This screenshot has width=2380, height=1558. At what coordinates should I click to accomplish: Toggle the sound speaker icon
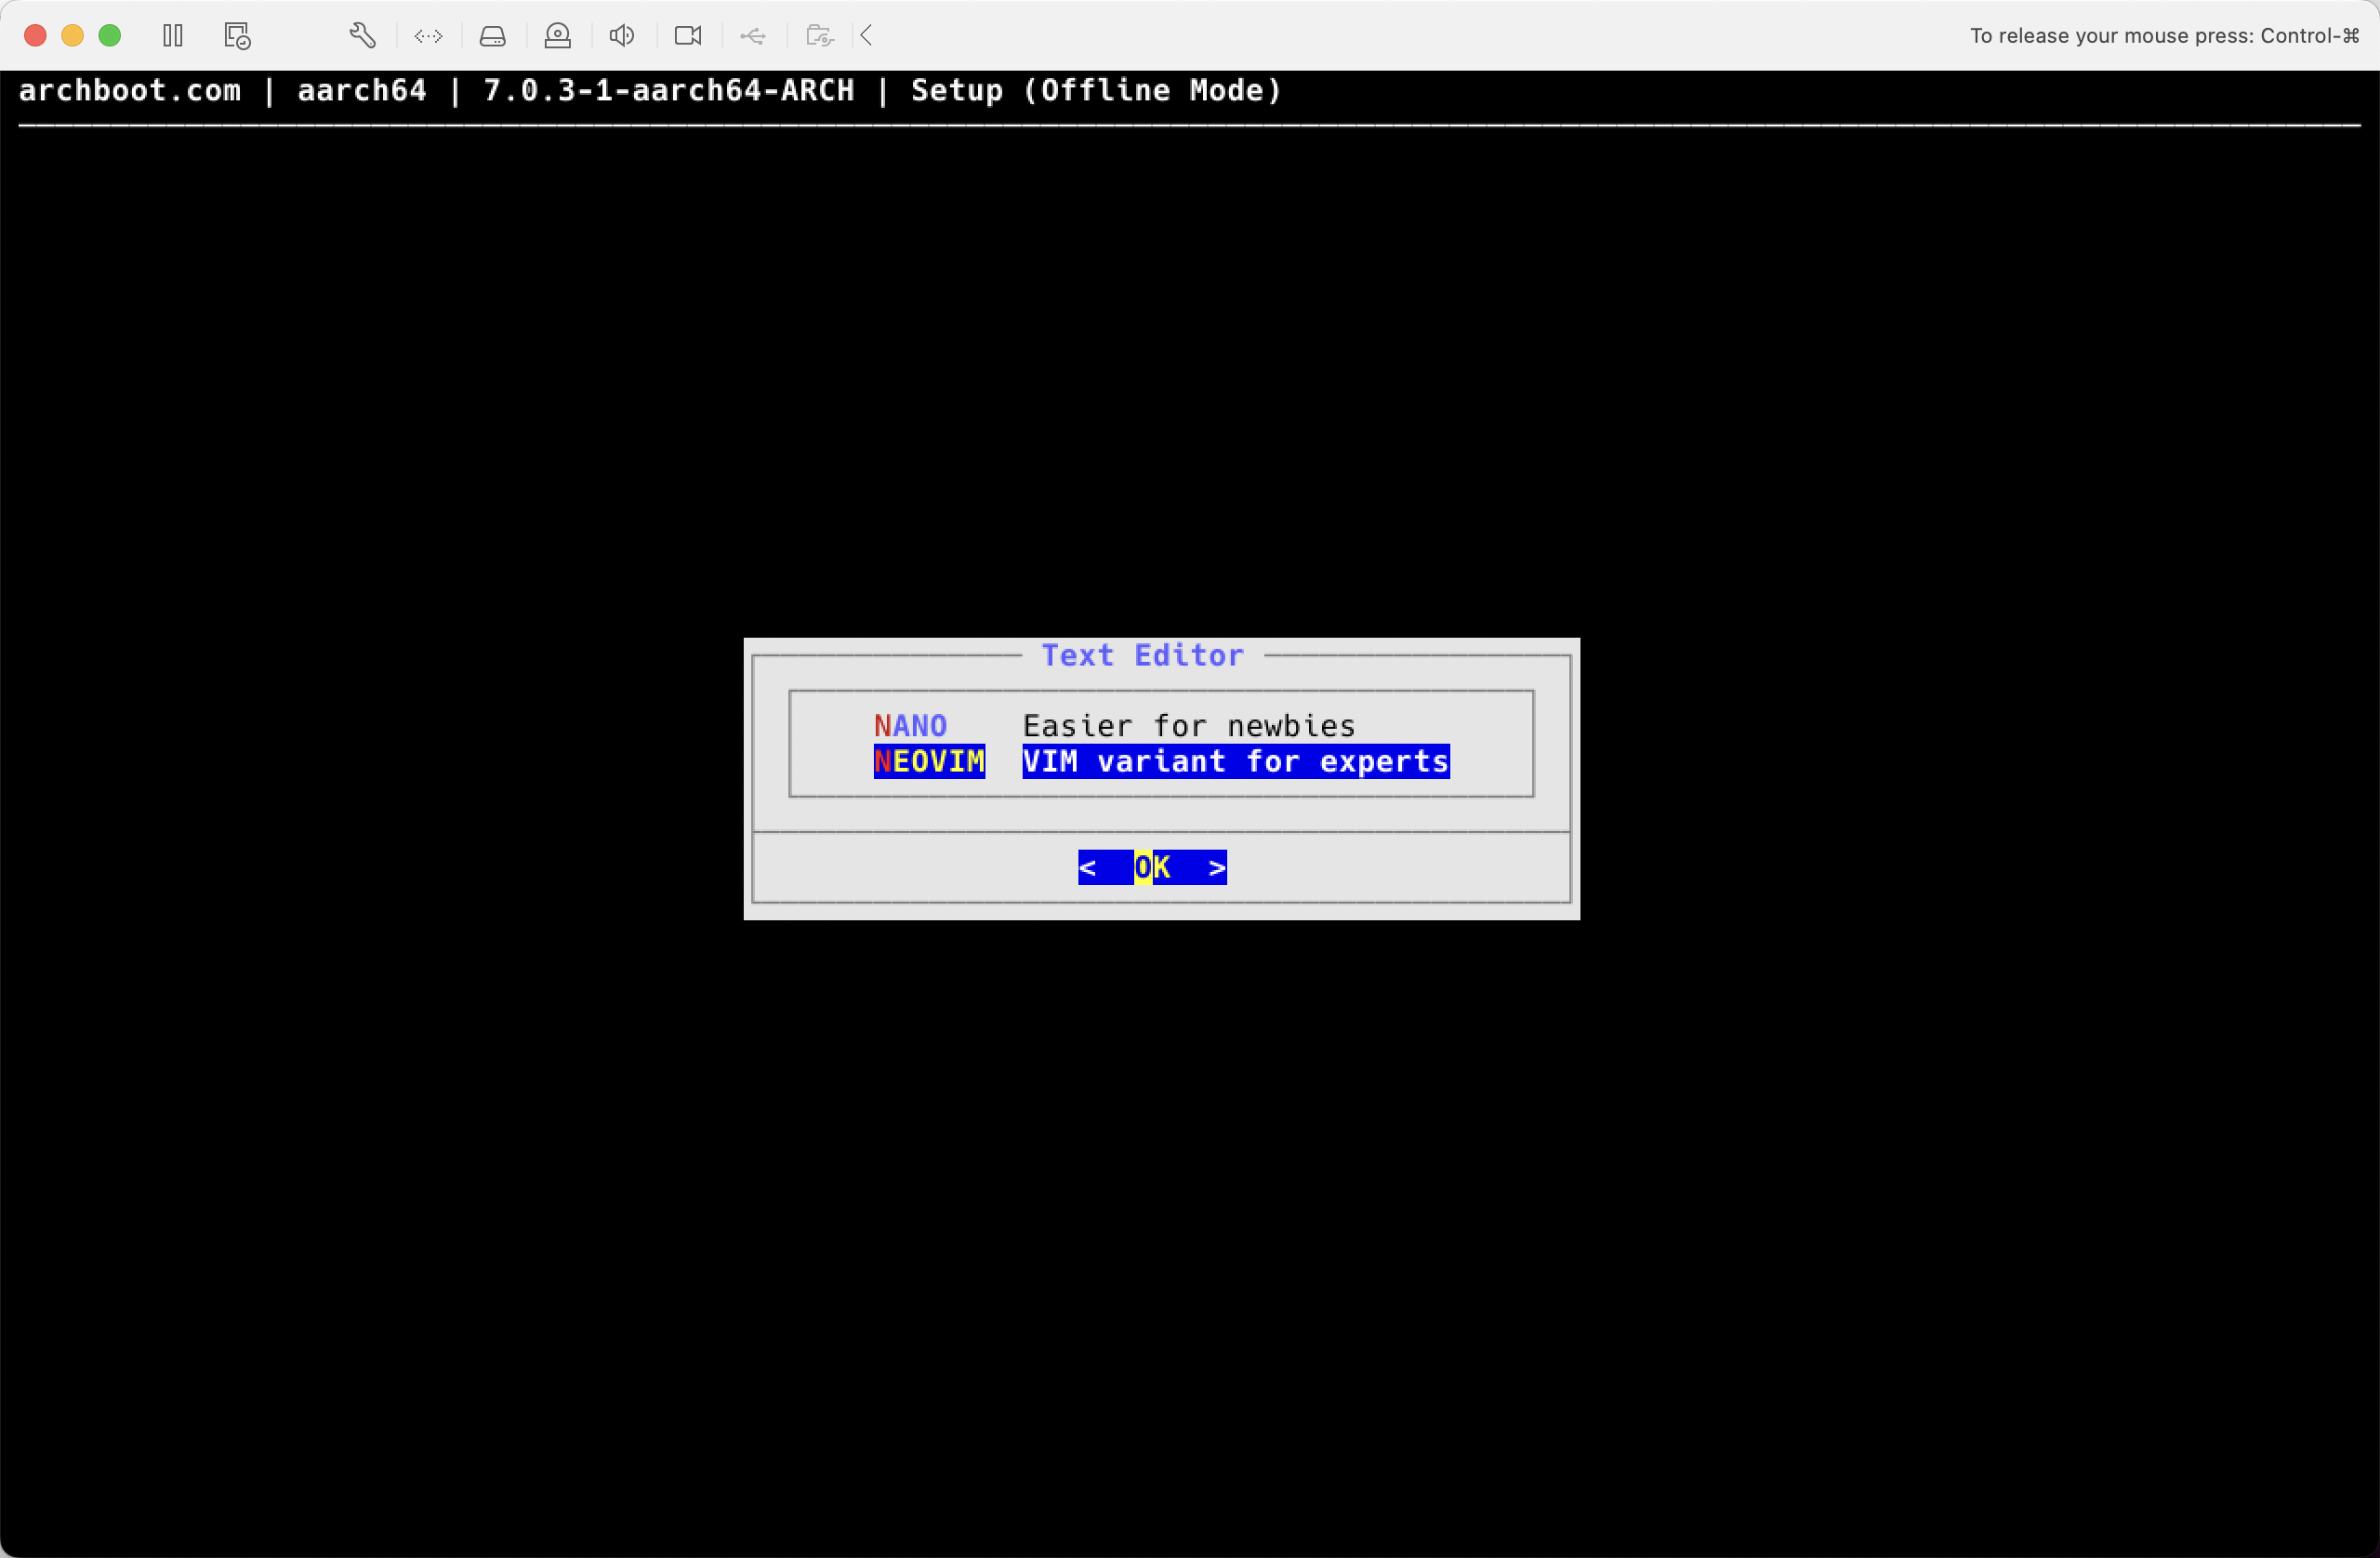point(622,36)
